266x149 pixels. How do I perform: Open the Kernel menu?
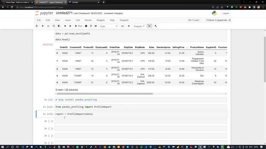coord(88,20)
